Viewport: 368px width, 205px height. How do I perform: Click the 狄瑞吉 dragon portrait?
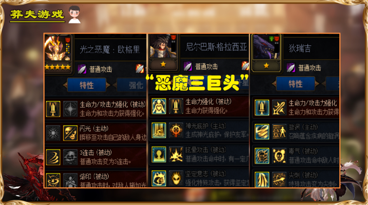pyautogui.click(x=266, y=47)
